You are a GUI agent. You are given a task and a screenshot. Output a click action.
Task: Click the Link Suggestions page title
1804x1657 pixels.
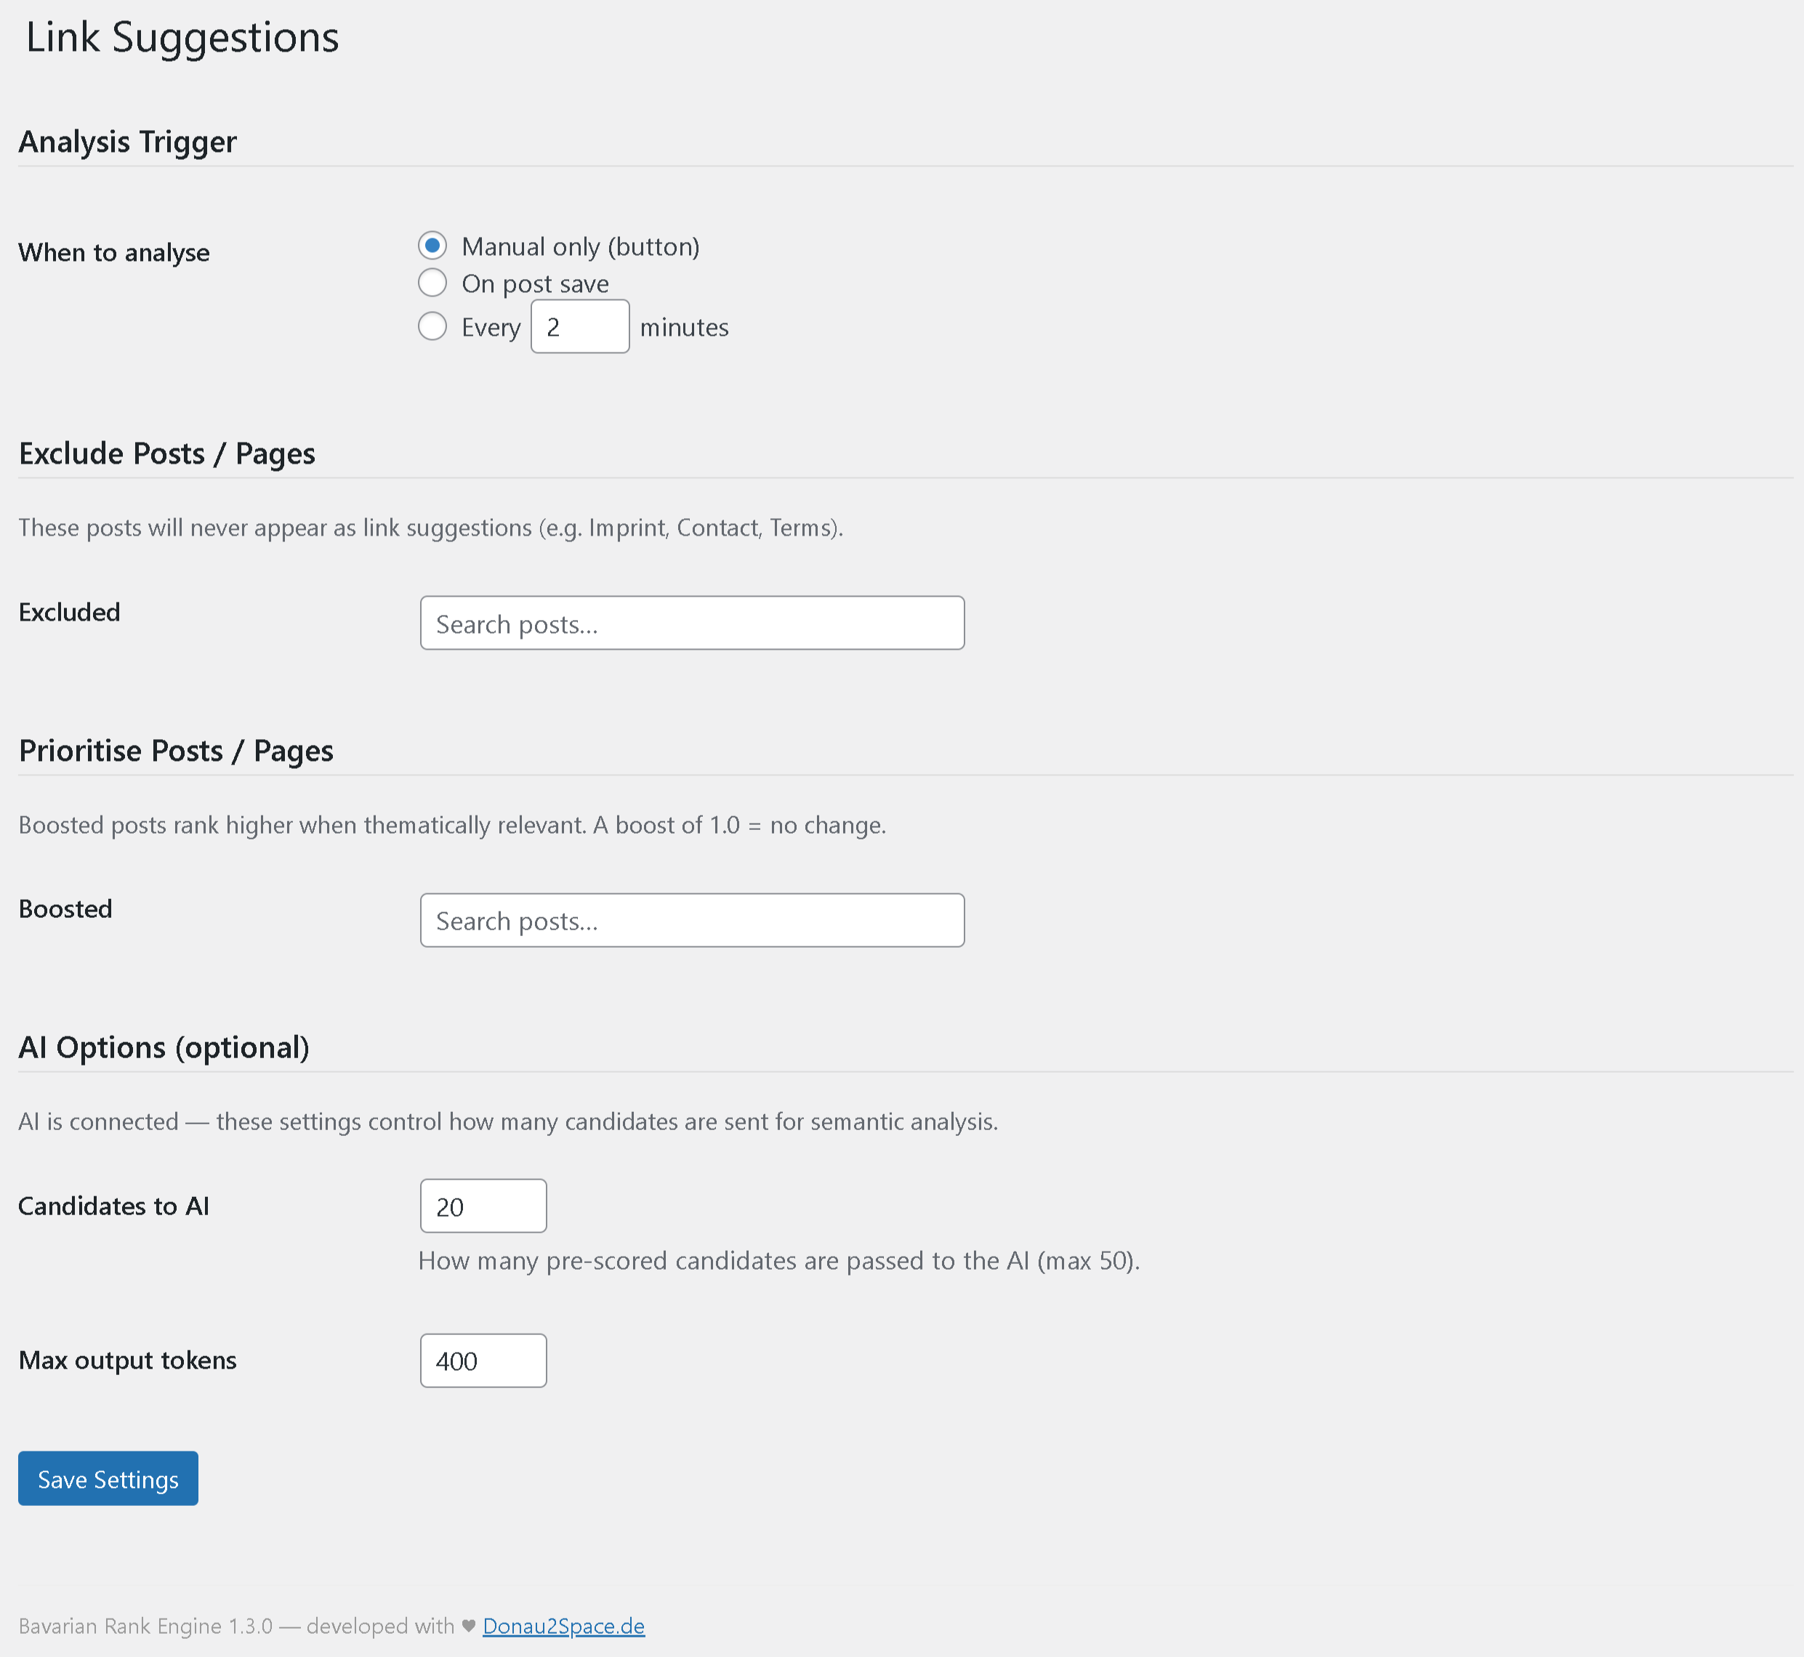[x=182, y=37]
